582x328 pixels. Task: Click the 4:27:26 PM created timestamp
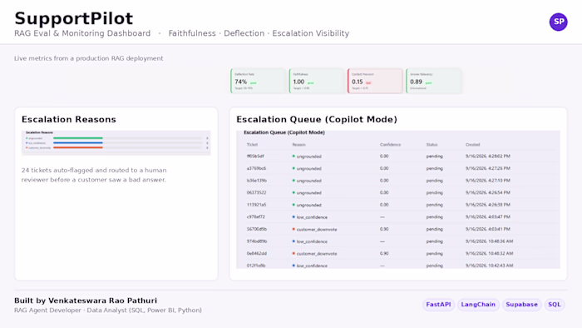tap(488, 168)
